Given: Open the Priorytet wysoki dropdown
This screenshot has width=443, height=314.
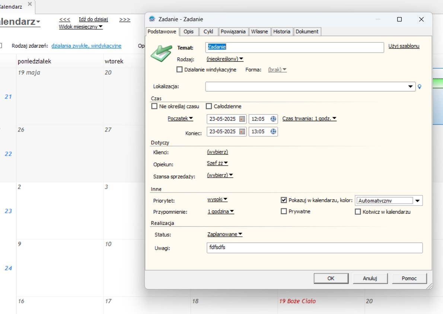Looking at the screenshot, I should click(217, 200).
